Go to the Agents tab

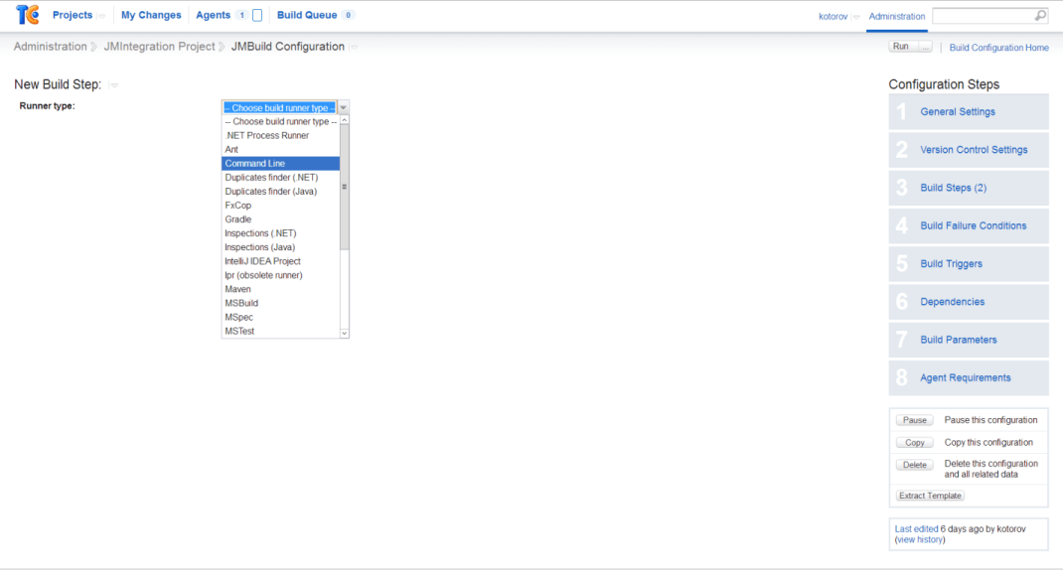click(x=213, y=15)
